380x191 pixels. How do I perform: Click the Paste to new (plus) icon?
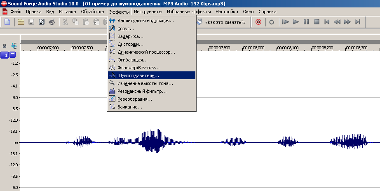(96, 22)
